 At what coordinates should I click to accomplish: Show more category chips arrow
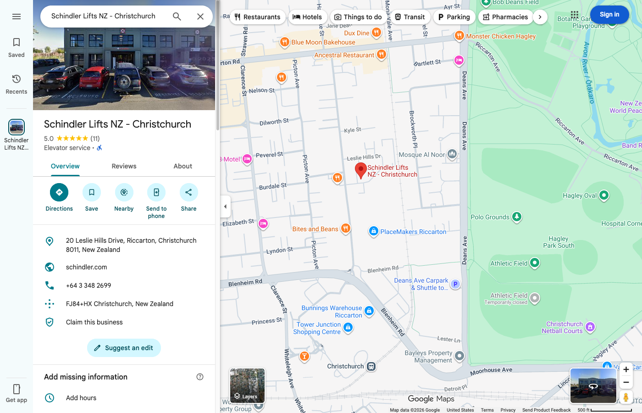540,17
